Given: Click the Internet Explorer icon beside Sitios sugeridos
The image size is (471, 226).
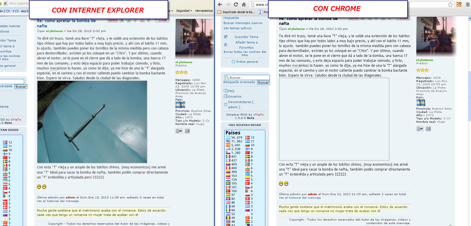Looking at the screenshot, I should click(x=5, y=3).
